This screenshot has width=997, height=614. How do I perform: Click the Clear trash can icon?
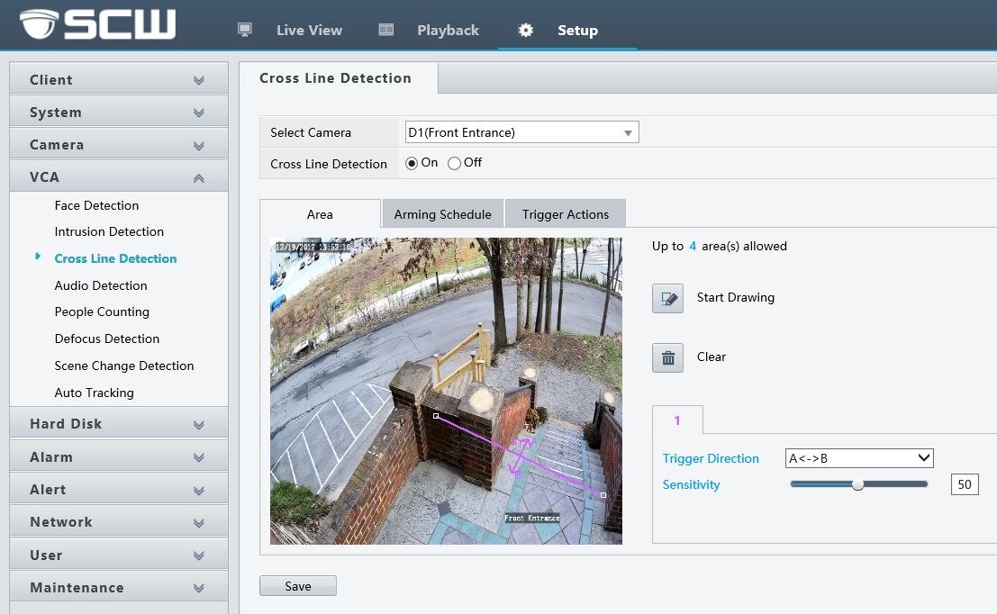tap(667, 357)
